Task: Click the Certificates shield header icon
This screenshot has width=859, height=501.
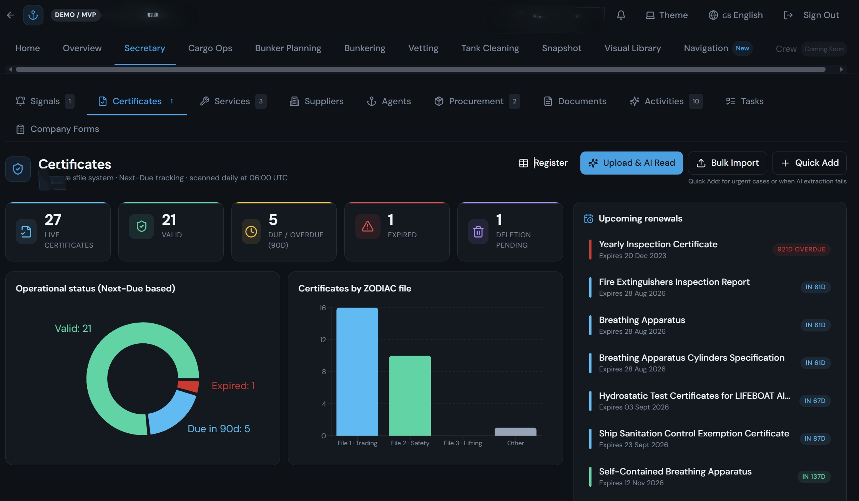Action: (18, 169)
